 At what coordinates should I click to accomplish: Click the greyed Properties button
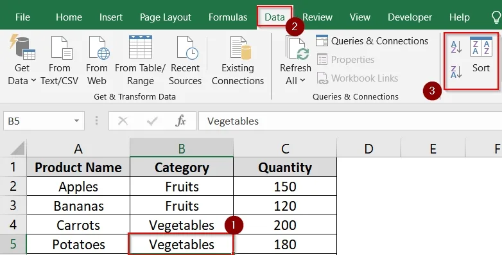tap(345, 60)
